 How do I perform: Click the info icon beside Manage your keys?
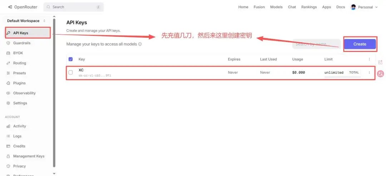140,44
